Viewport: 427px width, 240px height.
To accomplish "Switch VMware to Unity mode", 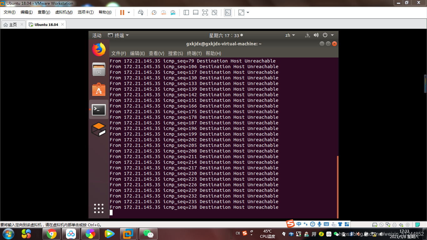I will pyautogui.click(x=214, y=12).
